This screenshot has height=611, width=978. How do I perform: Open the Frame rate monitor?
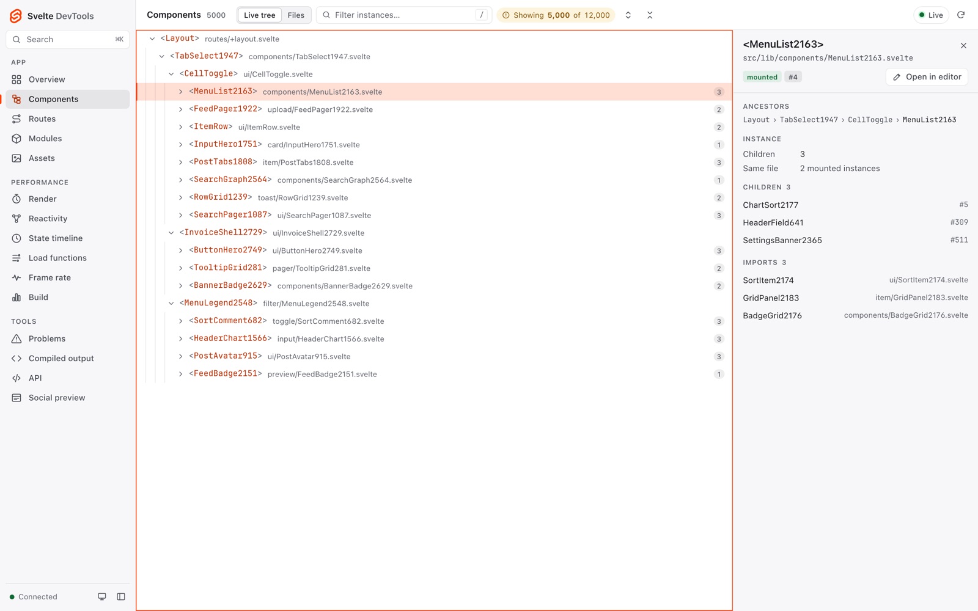pos(68,277)
